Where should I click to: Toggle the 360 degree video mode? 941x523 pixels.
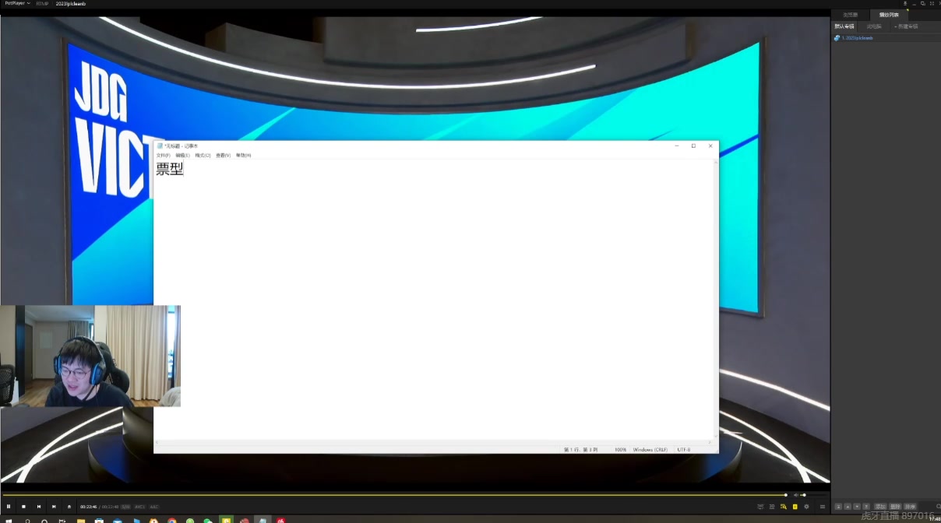pyautogui.click(x=760, y=507)
